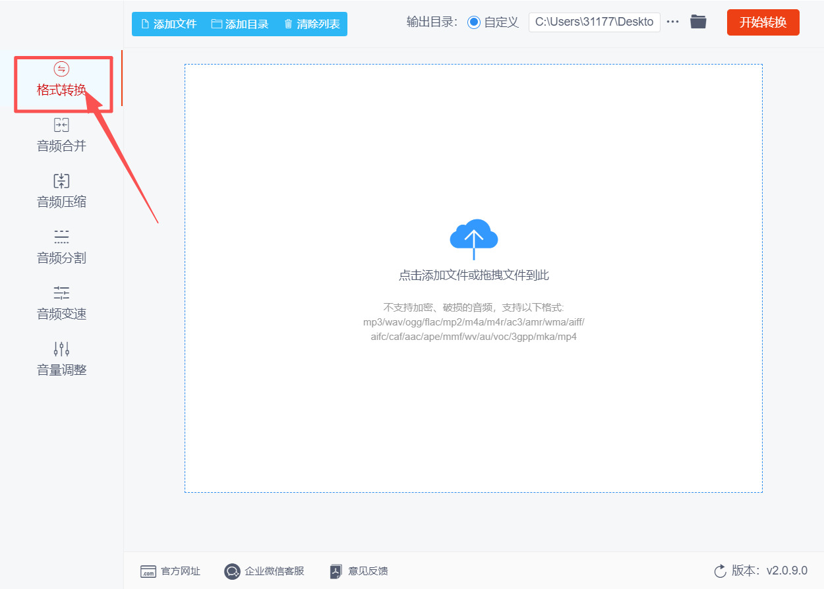The image size is (824, 589).
Task: Click the 点击添加文件或拖拽文件到此 text
Action: tap(474, 275)
